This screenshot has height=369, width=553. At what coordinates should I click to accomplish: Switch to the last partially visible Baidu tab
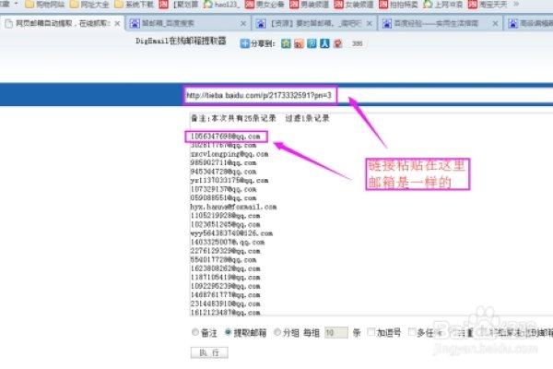tap(529, 23)
